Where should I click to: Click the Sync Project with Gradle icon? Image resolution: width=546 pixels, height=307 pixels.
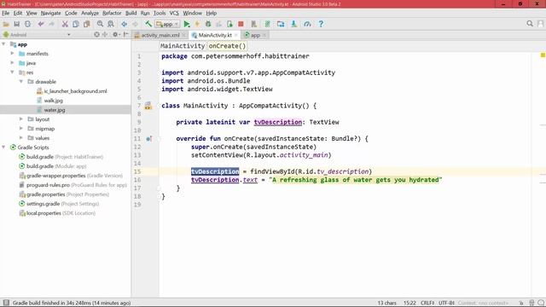(x=267, y=24)
